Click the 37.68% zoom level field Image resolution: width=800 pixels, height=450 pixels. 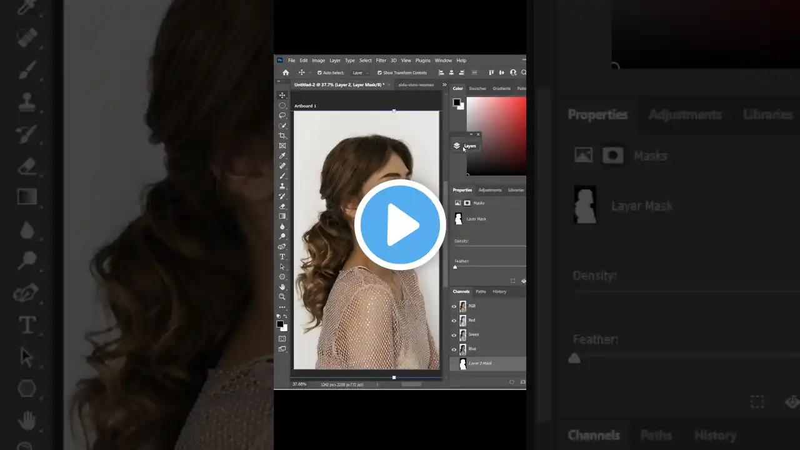pyautogui.click(x=299, y=384)
